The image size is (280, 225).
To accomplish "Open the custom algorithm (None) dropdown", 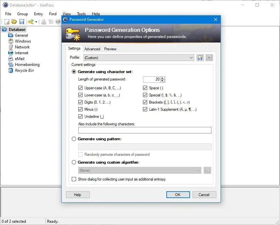I will (140, 170).
